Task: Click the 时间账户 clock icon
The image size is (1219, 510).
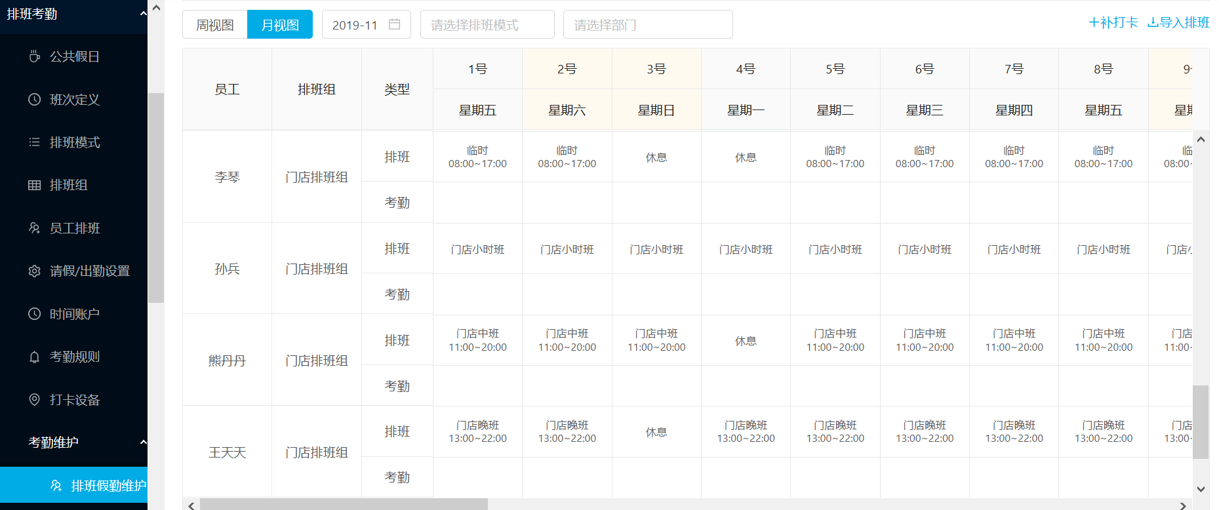Action: (x=35, y=314)
